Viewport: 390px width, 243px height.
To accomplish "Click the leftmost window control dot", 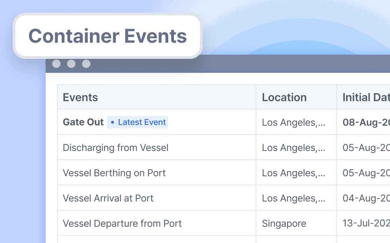I will pyautogui.click(x=56, y=64).
